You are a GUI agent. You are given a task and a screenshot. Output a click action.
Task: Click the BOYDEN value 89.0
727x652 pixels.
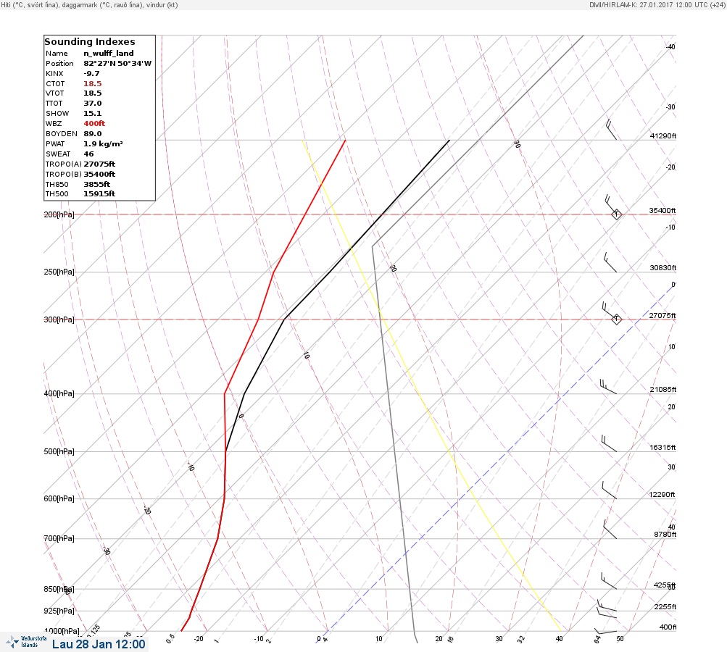[93, 133]
